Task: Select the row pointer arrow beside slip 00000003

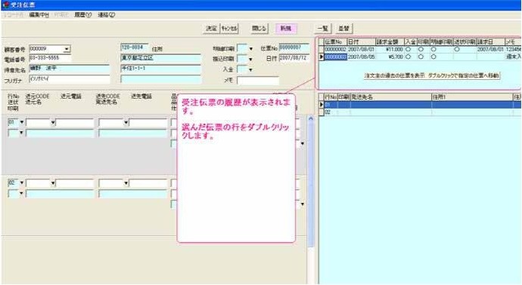Action: tap(322, 57)
